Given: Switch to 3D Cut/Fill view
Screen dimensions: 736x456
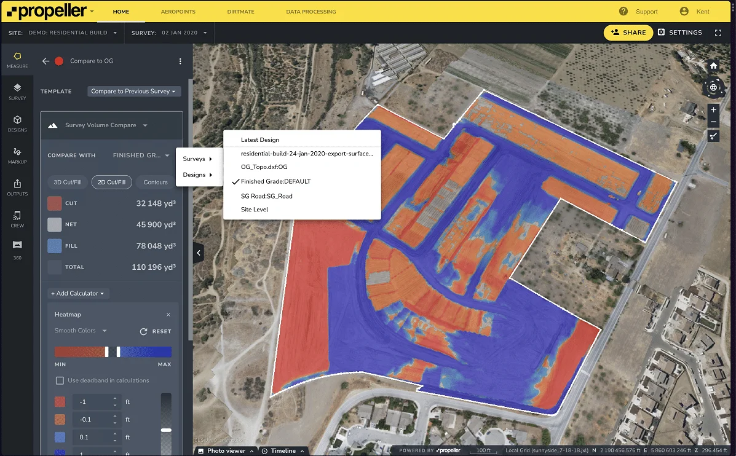Looking at the screenshot, I should coord(67,182).
